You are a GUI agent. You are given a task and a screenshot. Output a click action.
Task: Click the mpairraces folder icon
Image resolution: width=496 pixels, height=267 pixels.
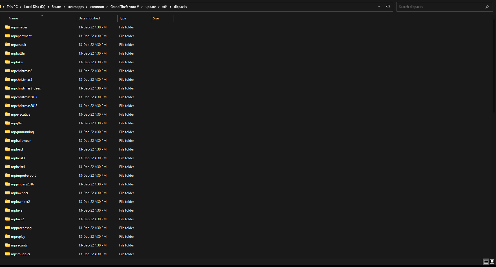click(8, 27)
